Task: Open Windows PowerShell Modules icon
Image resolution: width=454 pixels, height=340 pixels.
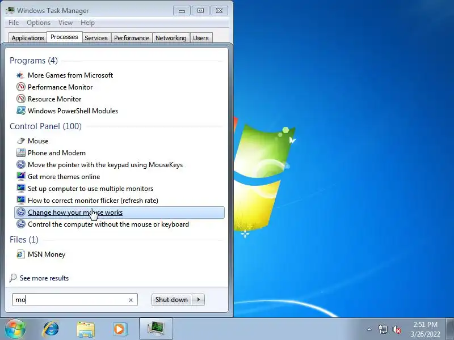Action: (20, 110)
